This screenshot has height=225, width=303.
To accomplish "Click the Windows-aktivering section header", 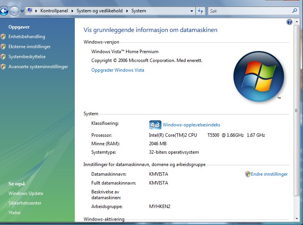I will tap(104, 219).
